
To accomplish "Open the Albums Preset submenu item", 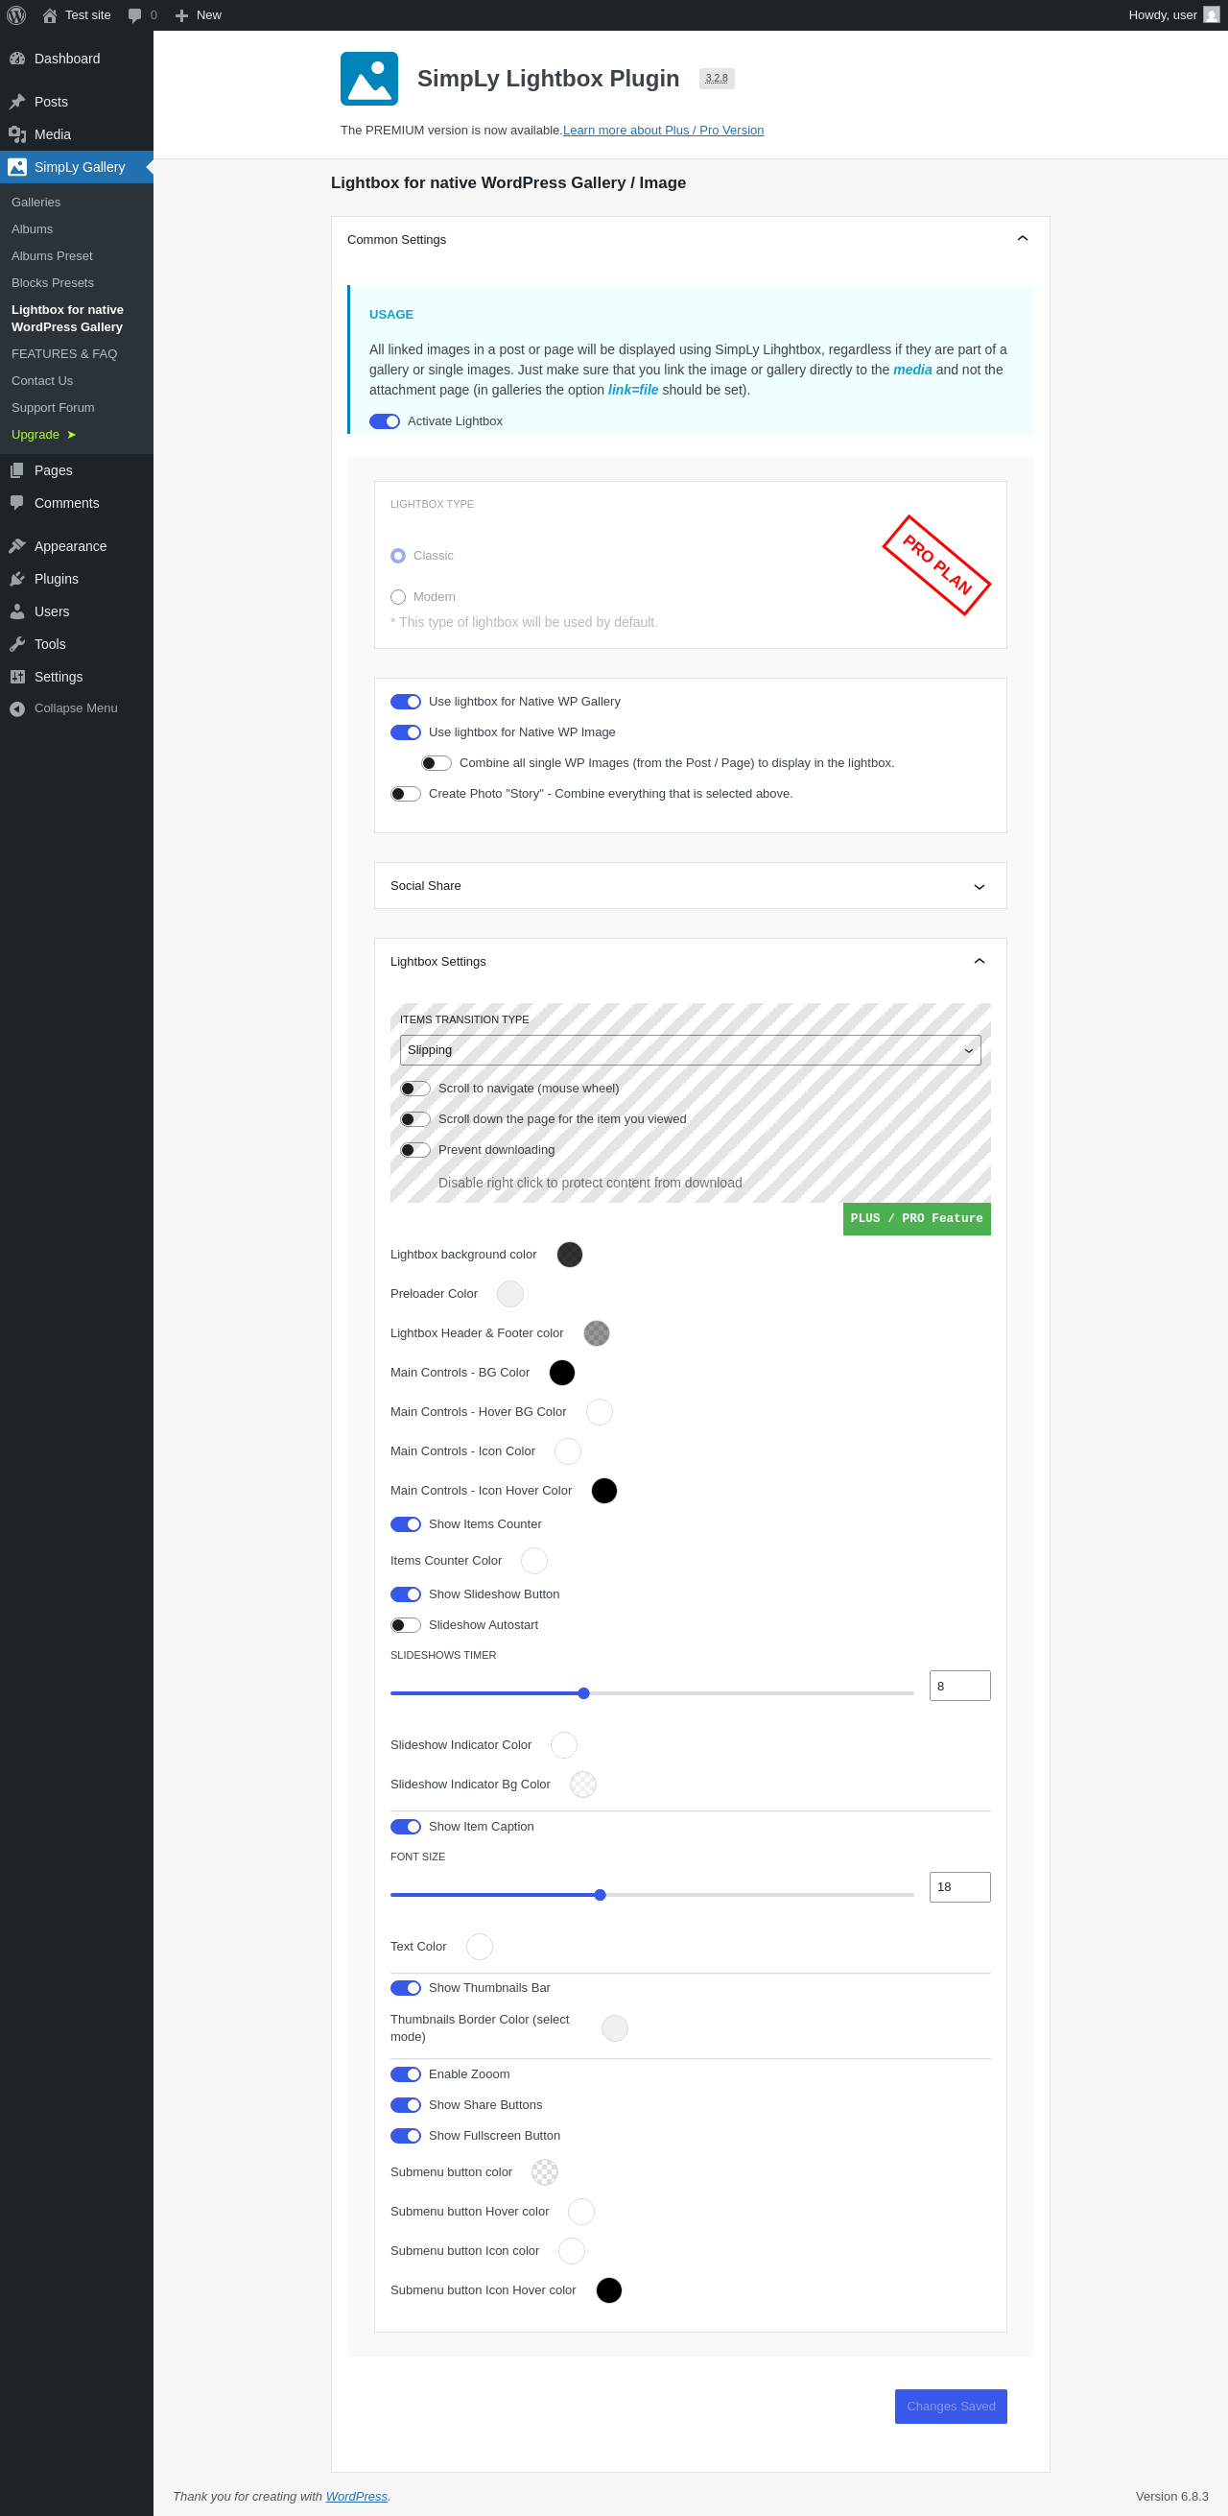I will (52, 256).
